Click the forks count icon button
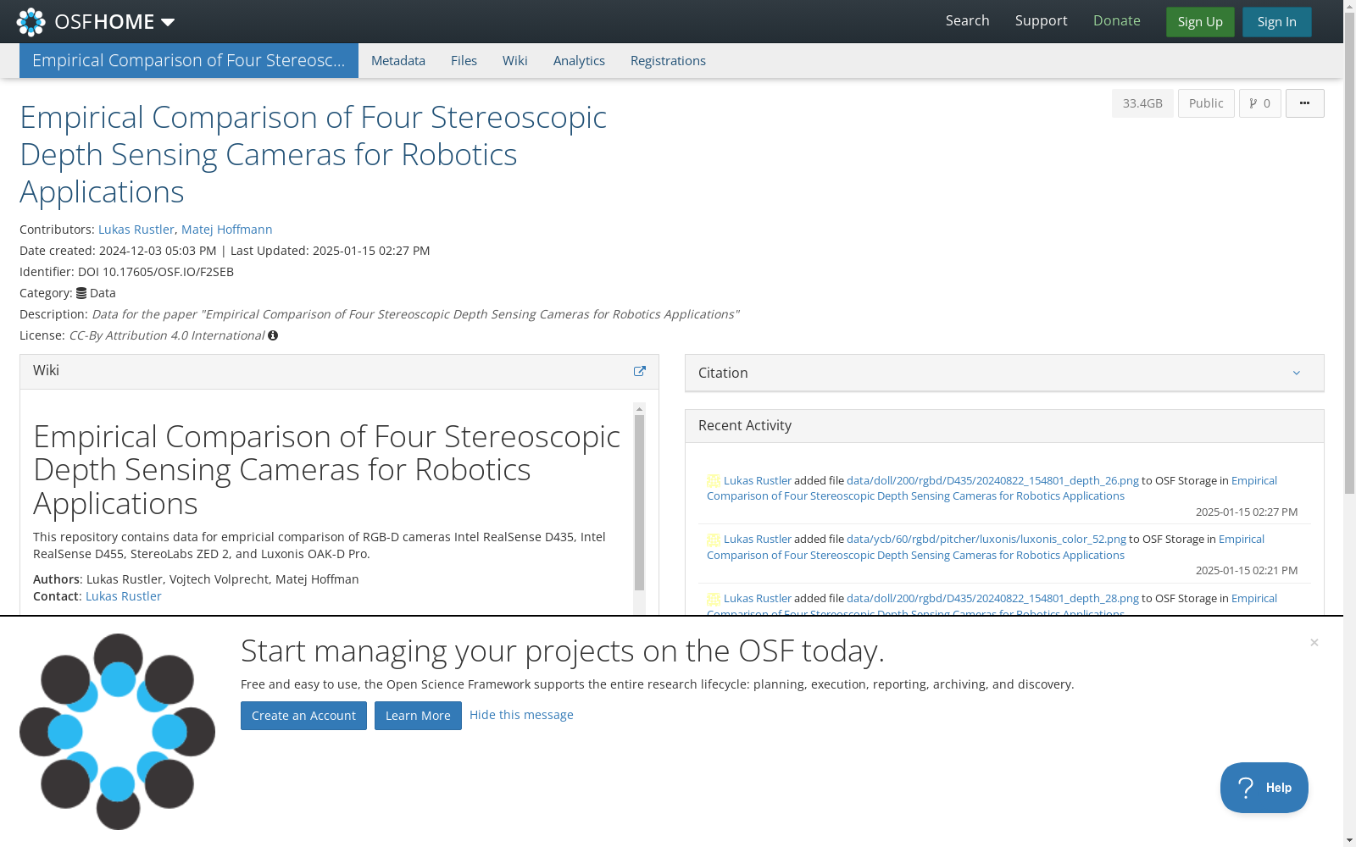 tap(1259, 103)
